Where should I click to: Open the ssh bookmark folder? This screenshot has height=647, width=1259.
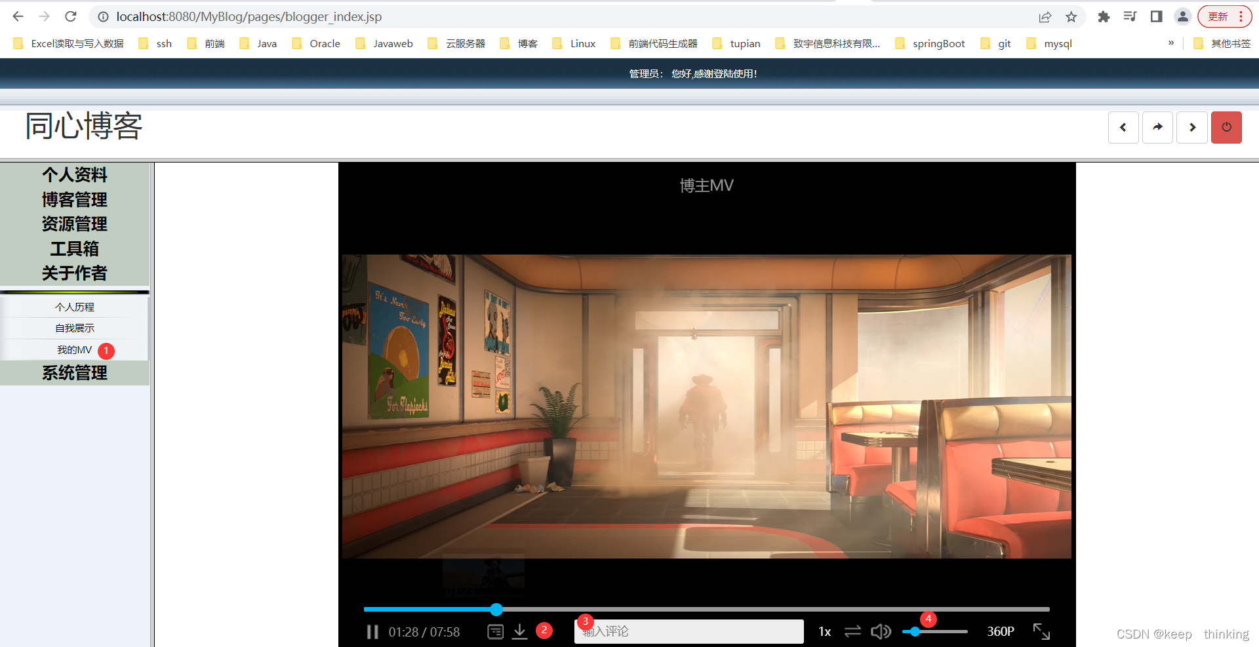tap(155, 43)
